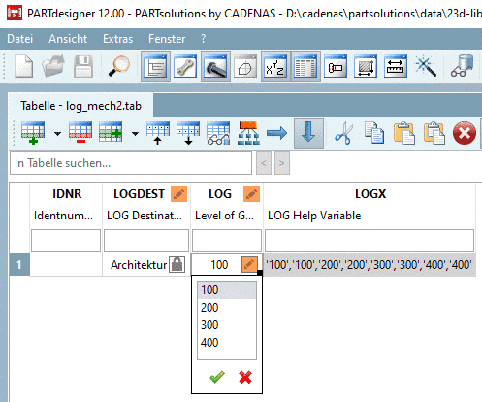This screenshot has width=482, height=402.
Task: Select 100 in the dropdown list
Action: pyautogui.click(x=227, y=289)
